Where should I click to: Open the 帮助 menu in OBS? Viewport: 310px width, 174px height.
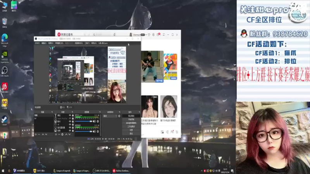pyautogui.click(x=94, y=43)
